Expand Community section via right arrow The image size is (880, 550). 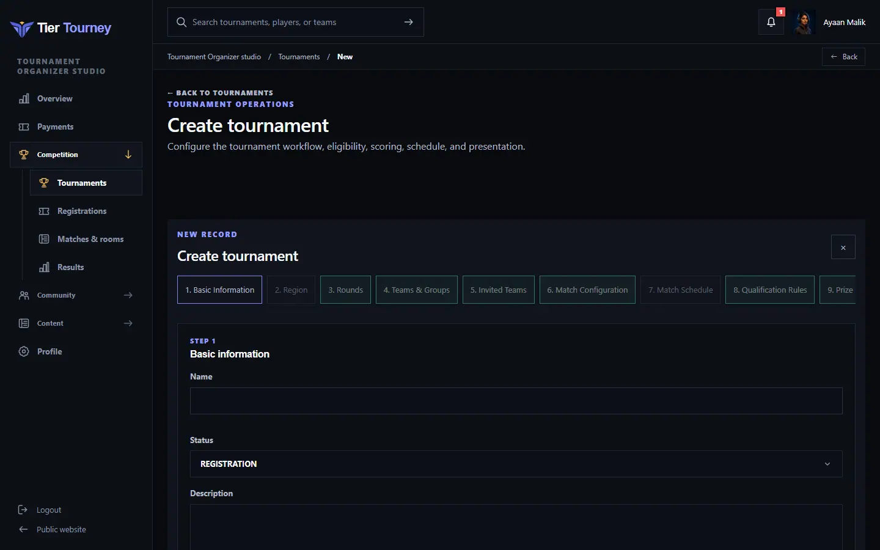(x=128, y=295)
